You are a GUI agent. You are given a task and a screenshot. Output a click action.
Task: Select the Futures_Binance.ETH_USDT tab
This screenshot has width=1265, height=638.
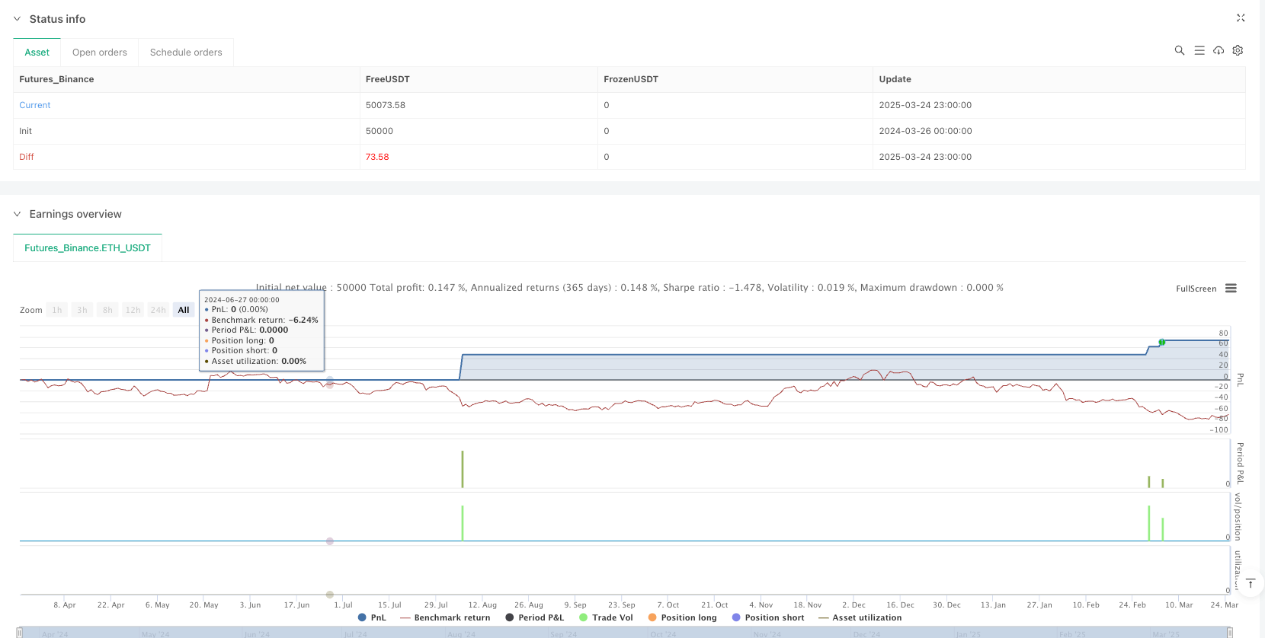coord(88,248)
